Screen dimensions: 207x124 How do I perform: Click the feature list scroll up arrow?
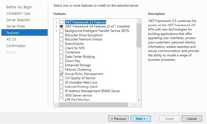139,21
